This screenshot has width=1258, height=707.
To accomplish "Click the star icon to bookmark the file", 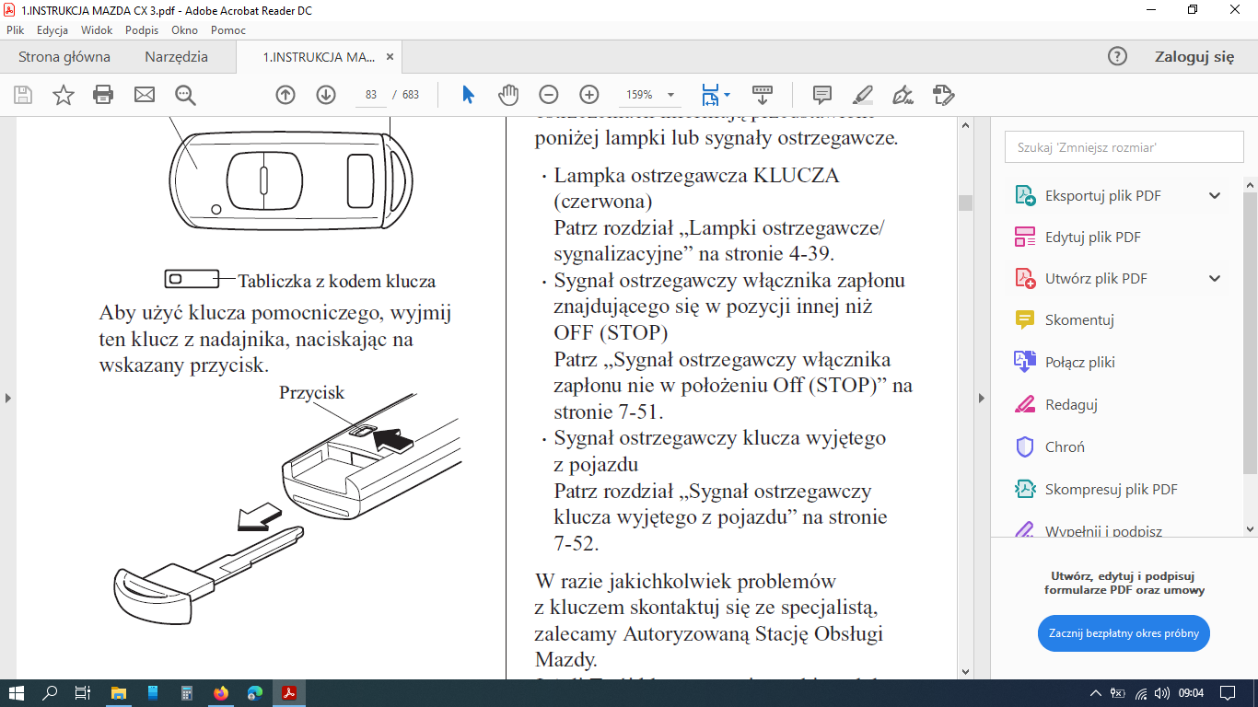I will click(x=63, y=95).
